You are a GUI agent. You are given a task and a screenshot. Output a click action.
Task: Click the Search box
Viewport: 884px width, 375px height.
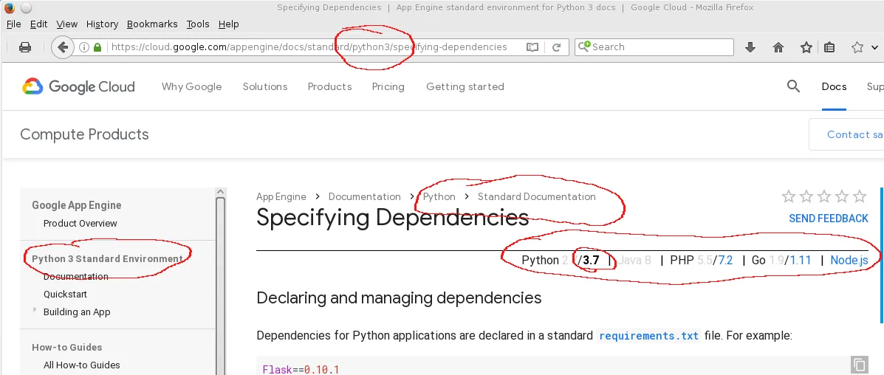[654, 47]
